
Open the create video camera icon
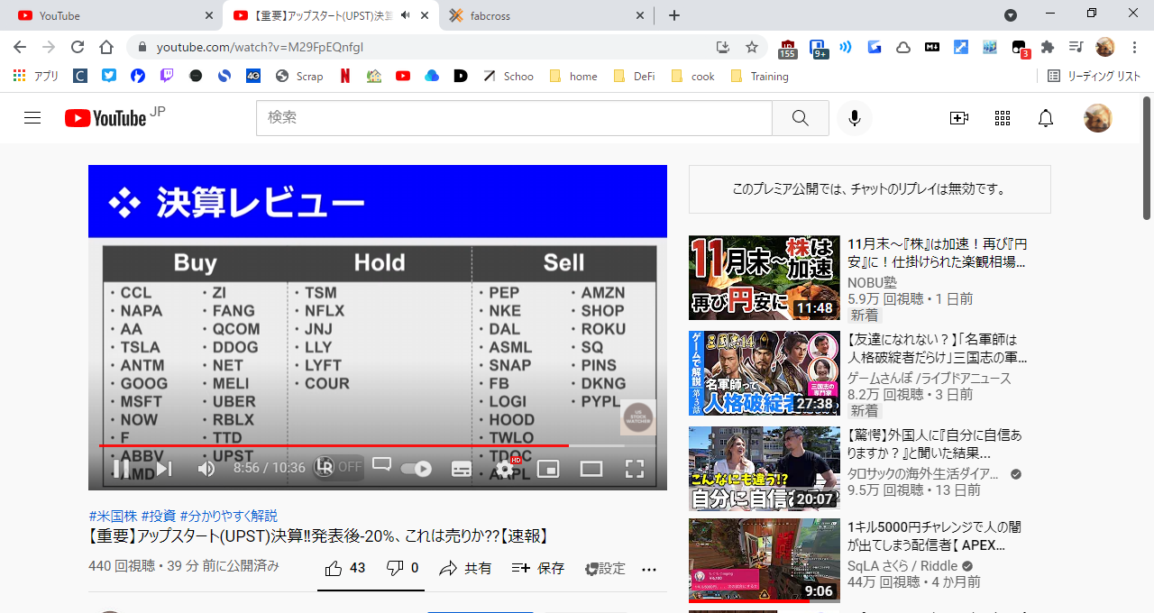coord(959,118)
